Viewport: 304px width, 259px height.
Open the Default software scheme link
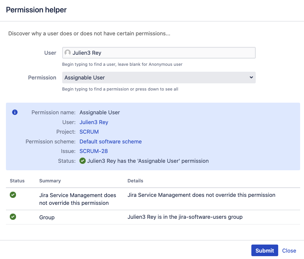coord(110,142)
